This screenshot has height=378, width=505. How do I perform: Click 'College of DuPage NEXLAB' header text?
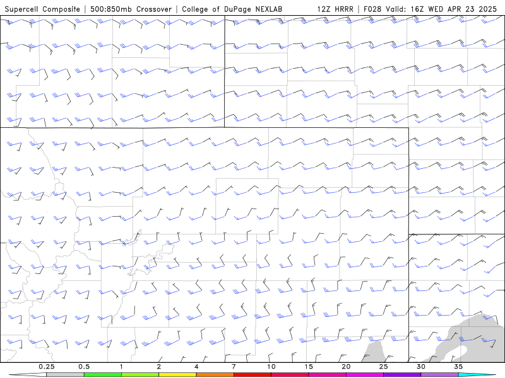click(x=232, y=9)
